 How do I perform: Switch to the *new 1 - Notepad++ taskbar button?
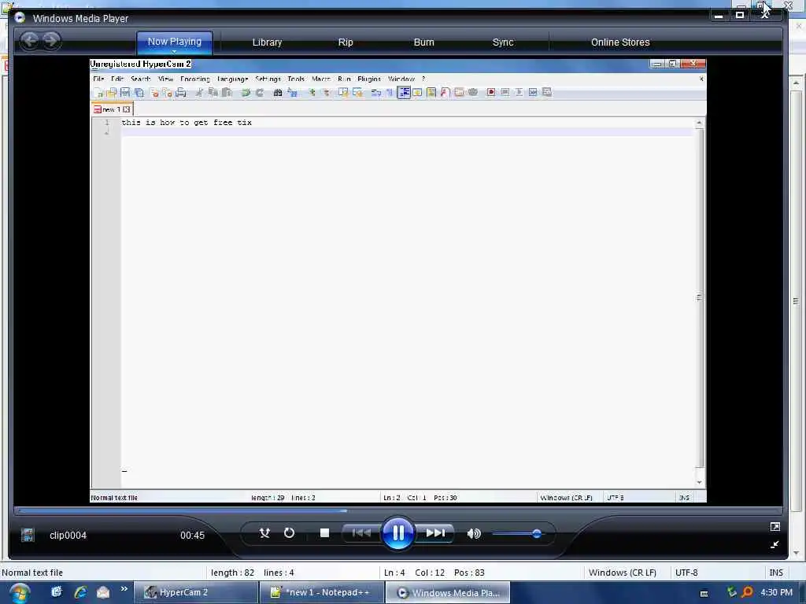322,592
